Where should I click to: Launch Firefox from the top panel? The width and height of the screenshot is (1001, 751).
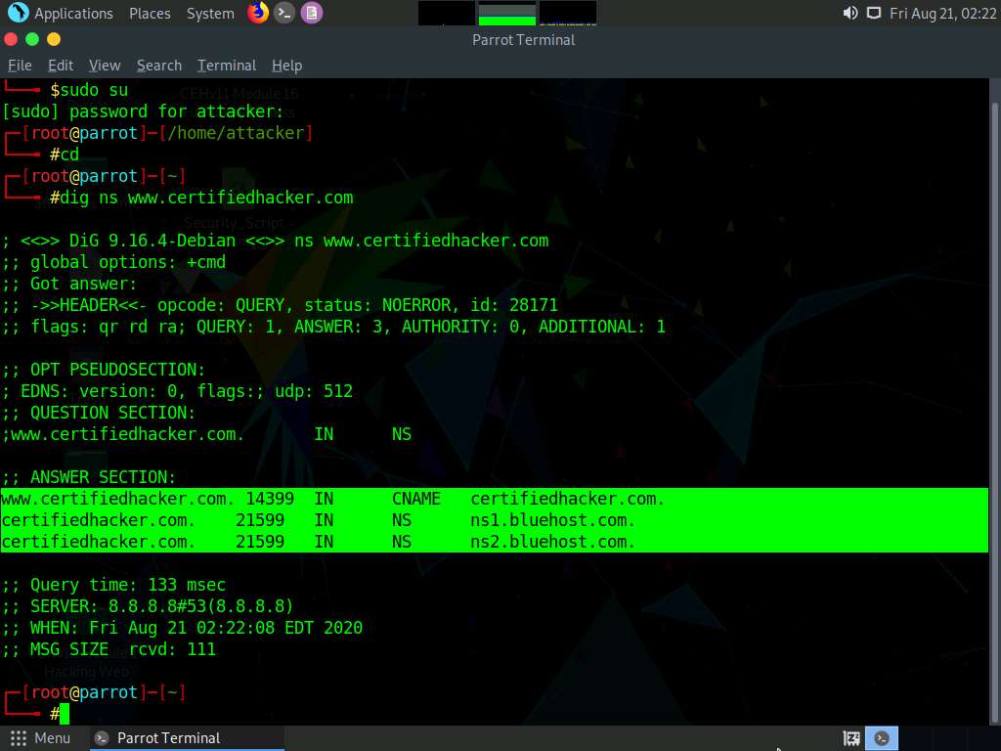tap(258, 13)
